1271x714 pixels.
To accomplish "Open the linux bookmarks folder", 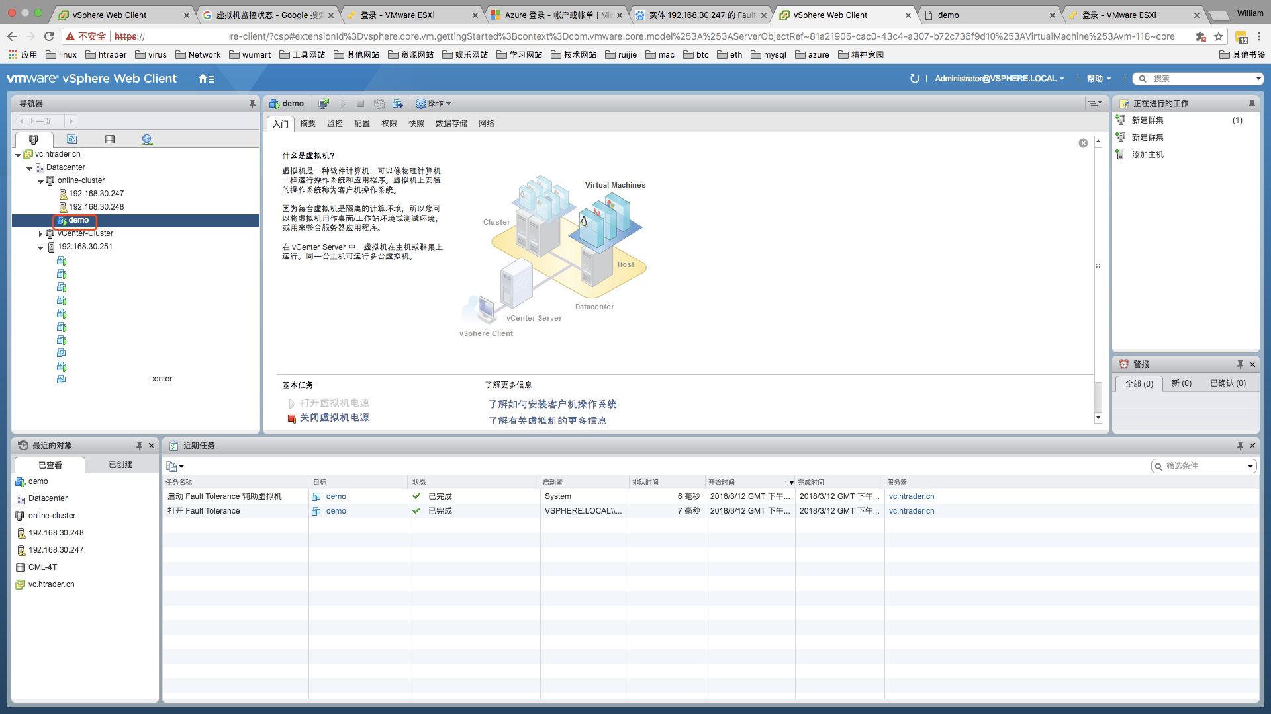I will point(61,55).
